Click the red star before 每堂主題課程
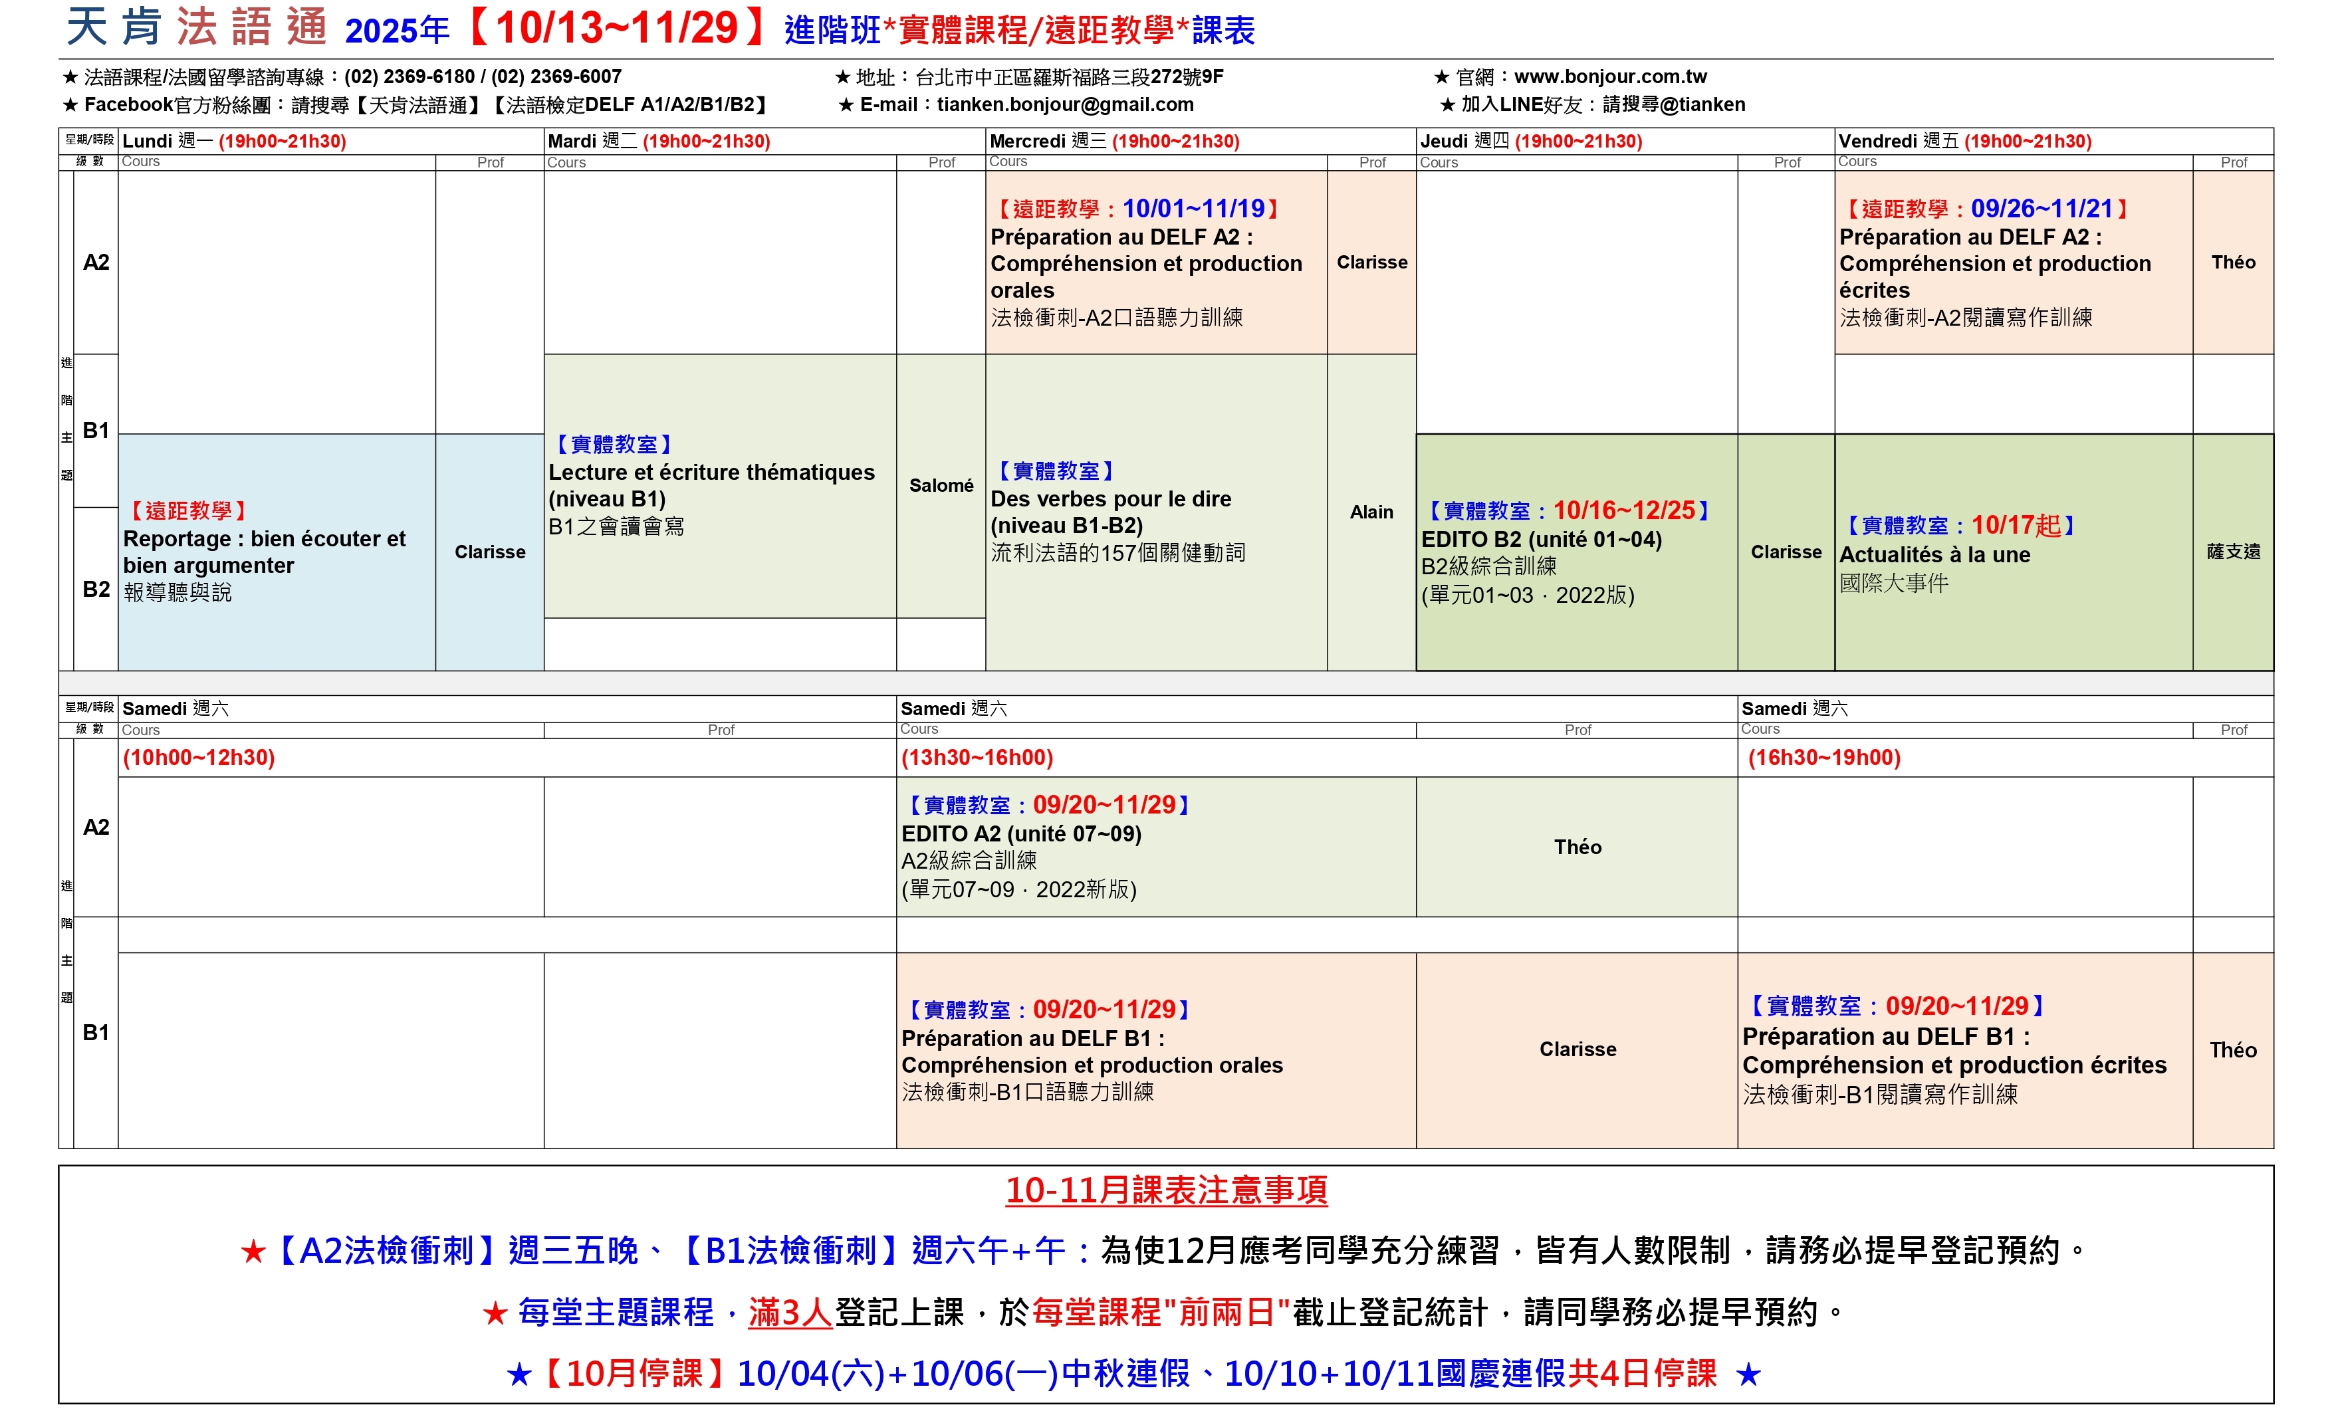 tap(495, 1314)
